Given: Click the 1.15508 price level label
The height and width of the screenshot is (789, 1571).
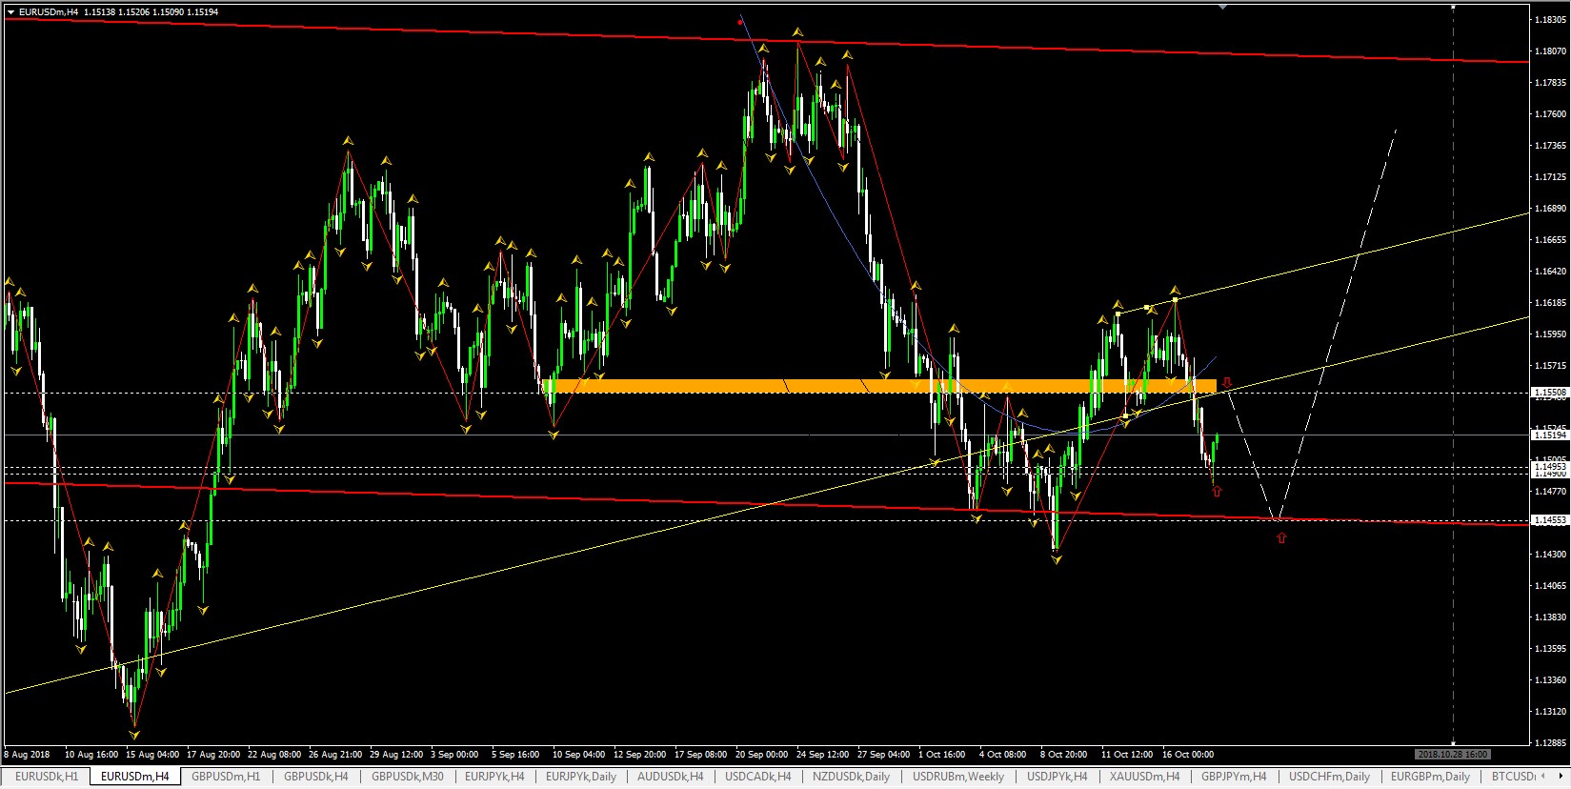Looking at the screenshot, I should coord(1548,392).
